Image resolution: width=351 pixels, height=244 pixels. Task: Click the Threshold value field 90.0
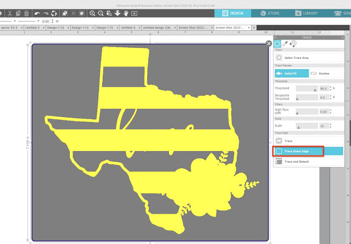324,88
